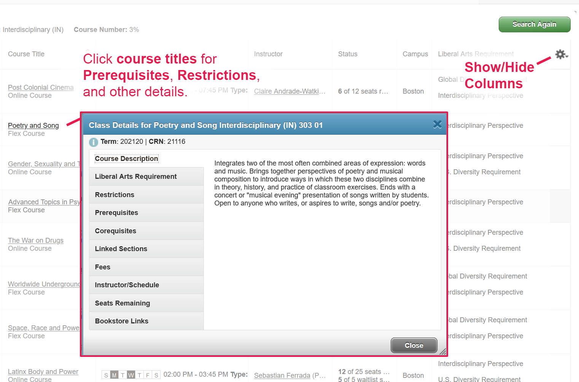Viewport: 579px width, 382px height.
Task: Toggle the Wednesday day box for Latinx course
Action: pos(131,375)
